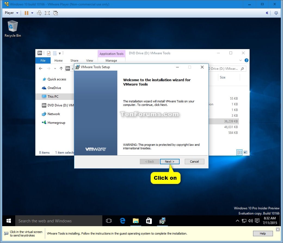283x243 pixels.
Task: Switch to Unity mode
Action: [x=55, y=13]
